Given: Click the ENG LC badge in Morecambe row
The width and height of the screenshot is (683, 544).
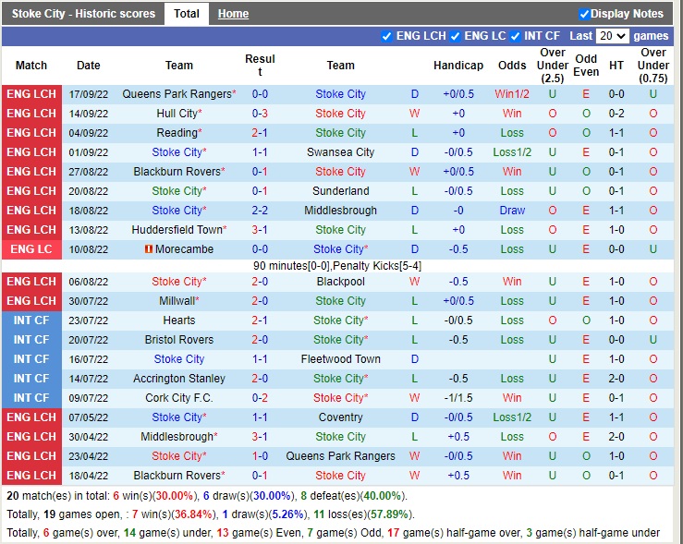Looking at the screenshot, I should (x=31, y=249).
